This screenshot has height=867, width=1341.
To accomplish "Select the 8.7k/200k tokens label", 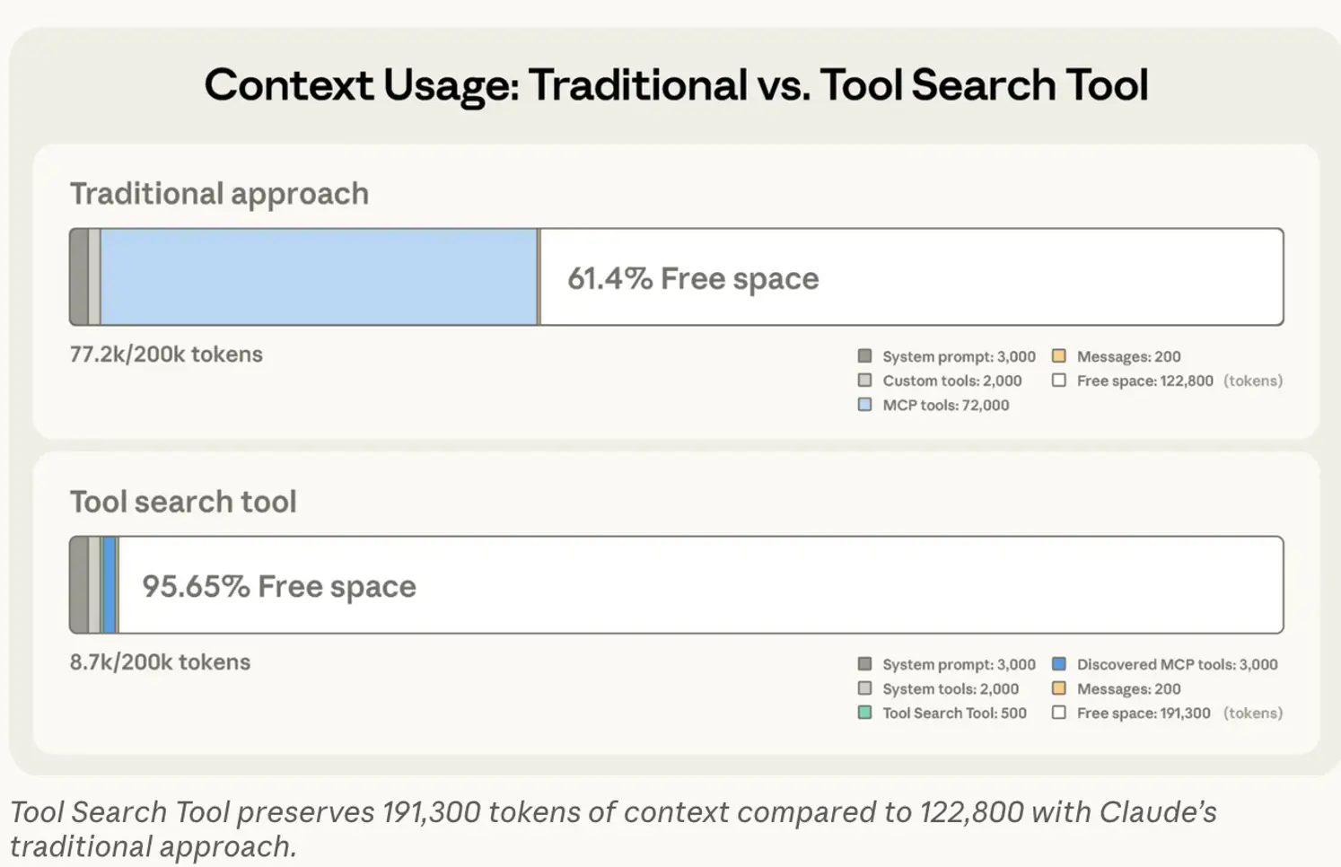I will click(x=160, y=662).
